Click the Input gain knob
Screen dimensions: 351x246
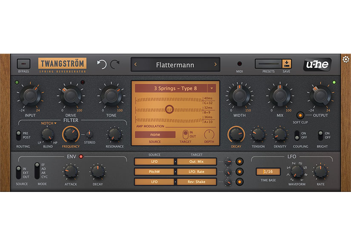point(30,96)
